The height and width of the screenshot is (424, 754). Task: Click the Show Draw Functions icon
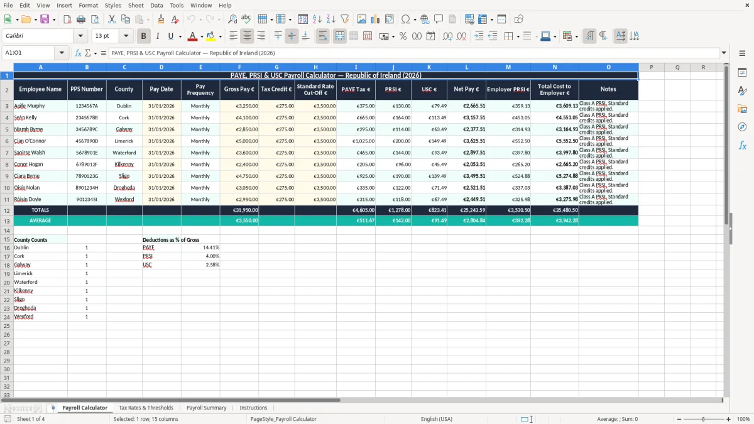tap(518, 19)
